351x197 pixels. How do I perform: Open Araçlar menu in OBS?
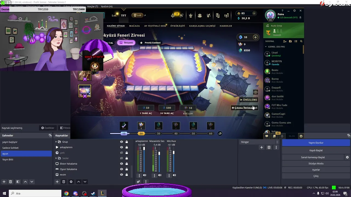tap(92, 6)
